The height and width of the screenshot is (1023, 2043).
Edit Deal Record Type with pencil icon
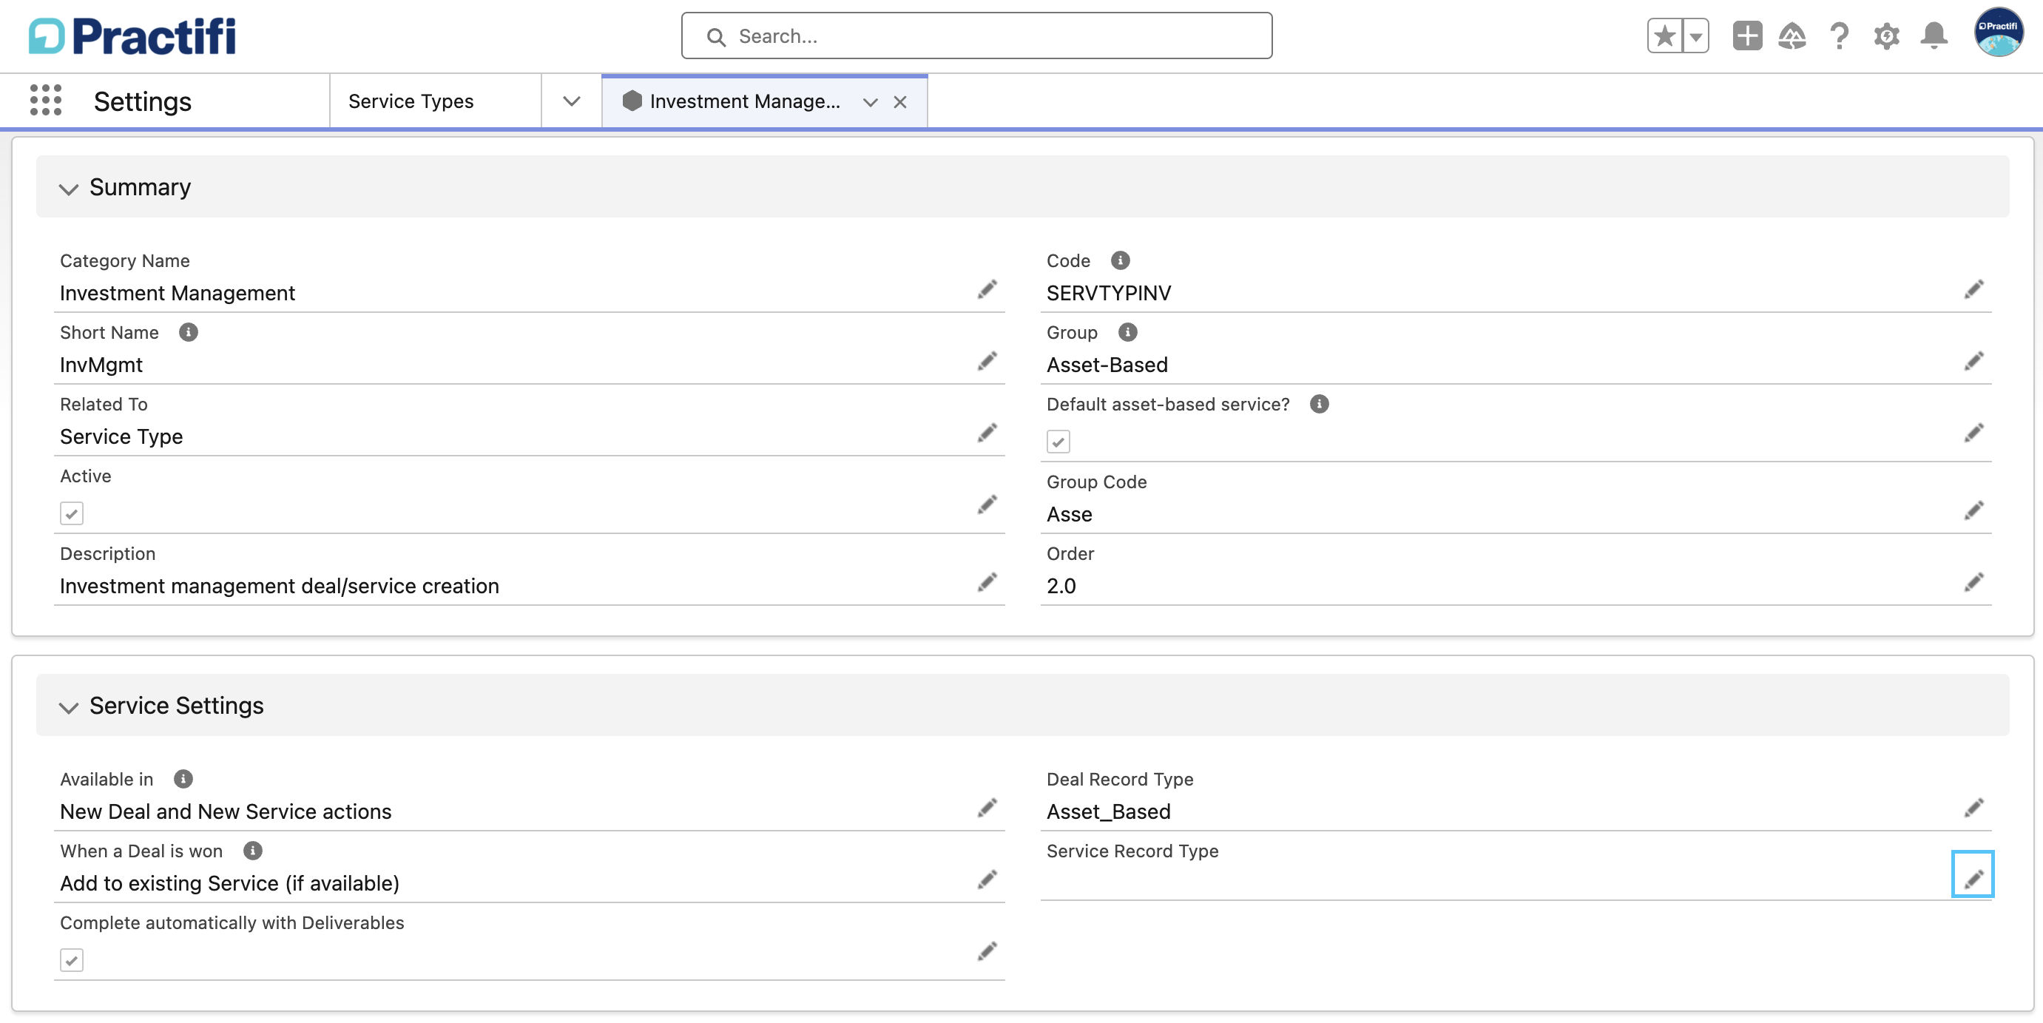pyautogui.click(x=1973, y=808)
